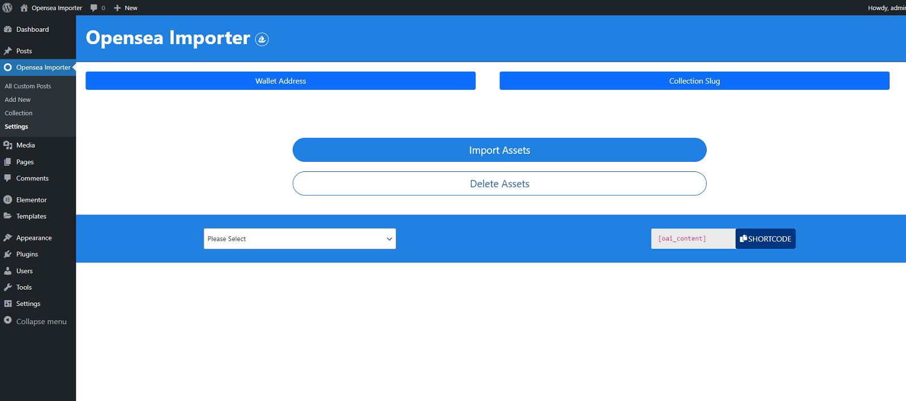
Task: Click the Tools wrench icon
Action: tap(8, 287)
